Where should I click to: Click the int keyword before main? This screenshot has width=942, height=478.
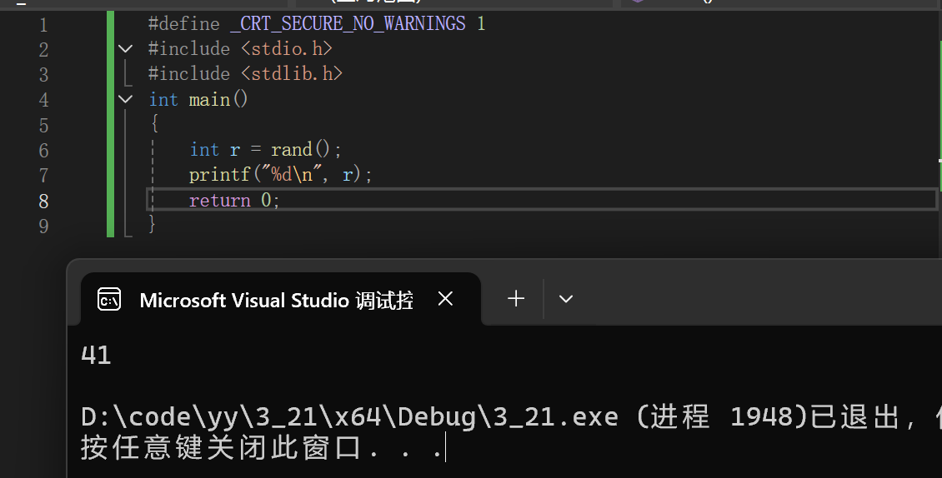coord(163,99)
